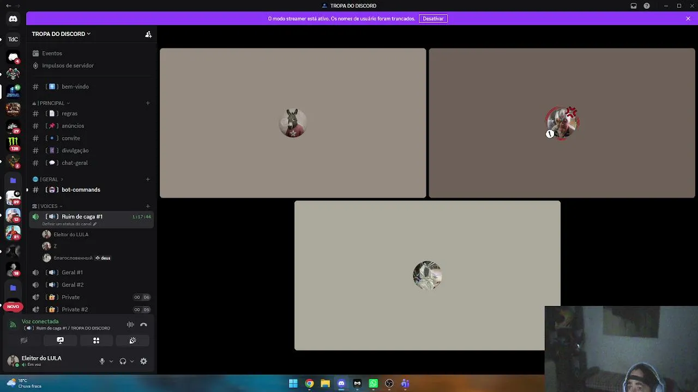Dismiss the streamer mode banner

(688, 19)
